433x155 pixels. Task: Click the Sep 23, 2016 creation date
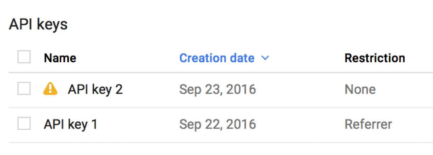[218, 89]
